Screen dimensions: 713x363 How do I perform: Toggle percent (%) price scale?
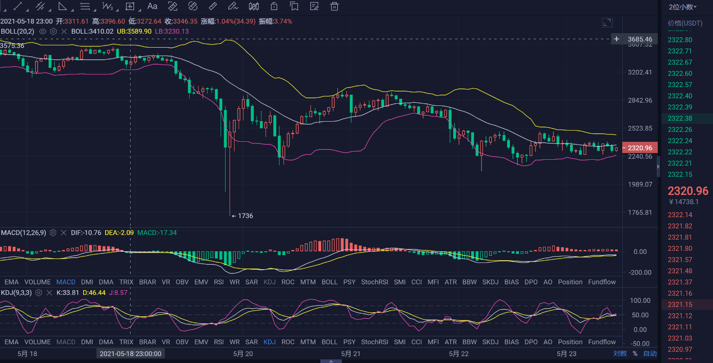[635, 354]
